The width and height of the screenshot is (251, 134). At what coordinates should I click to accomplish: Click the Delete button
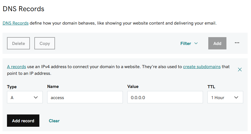click(x=18, y=43)
